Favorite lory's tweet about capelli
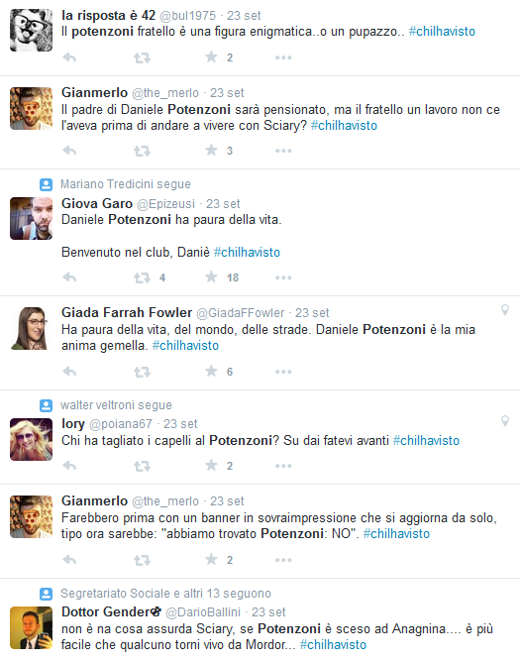 211,465
